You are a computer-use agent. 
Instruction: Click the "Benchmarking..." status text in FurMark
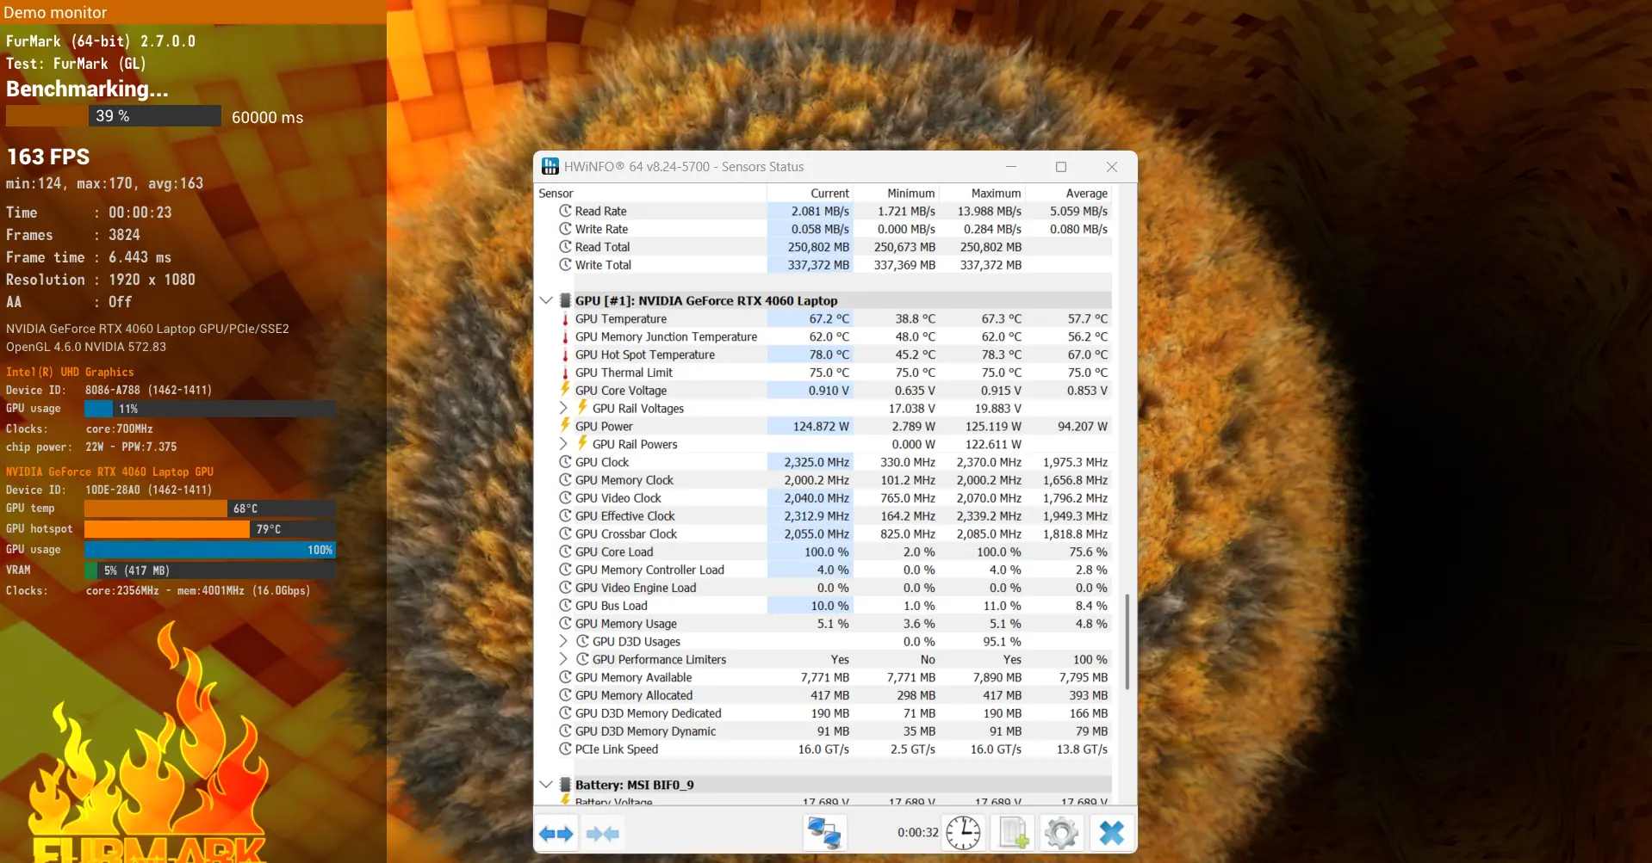coord(87,89)
